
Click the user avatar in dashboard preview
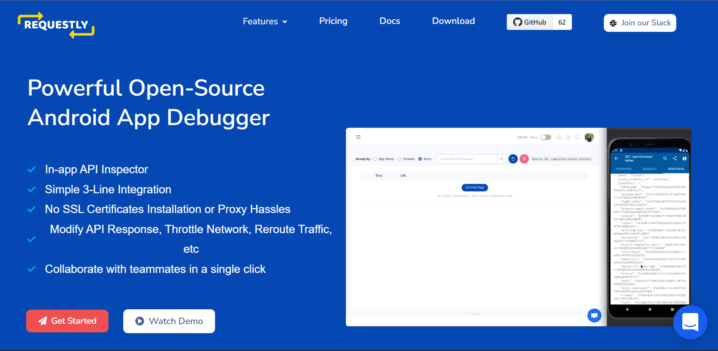coord(589,137)
